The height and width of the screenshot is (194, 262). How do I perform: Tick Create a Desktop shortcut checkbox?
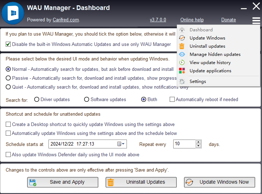[8, 124]
